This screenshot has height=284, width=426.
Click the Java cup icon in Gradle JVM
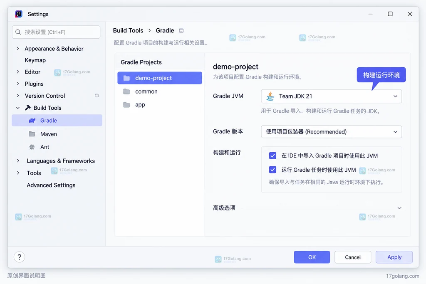point(270,96)
